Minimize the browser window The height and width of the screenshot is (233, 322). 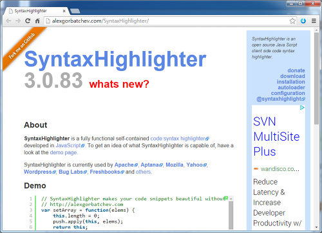click(291, 3)
